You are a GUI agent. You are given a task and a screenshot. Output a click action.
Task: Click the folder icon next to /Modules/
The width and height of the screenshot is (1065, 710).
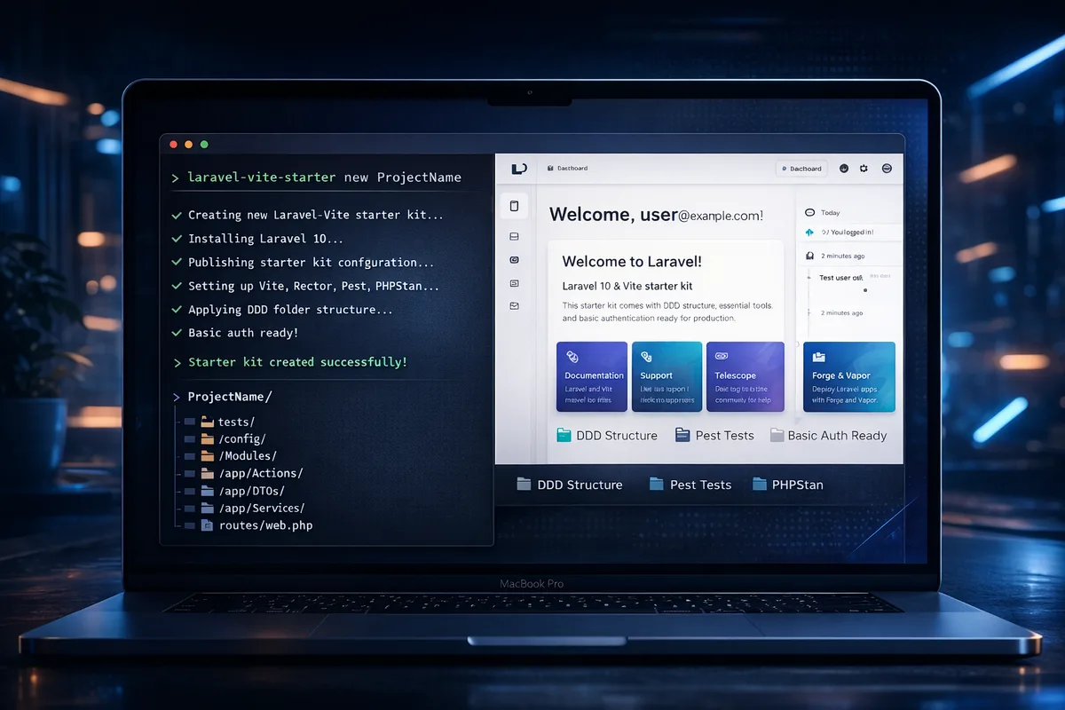(208, 456)
